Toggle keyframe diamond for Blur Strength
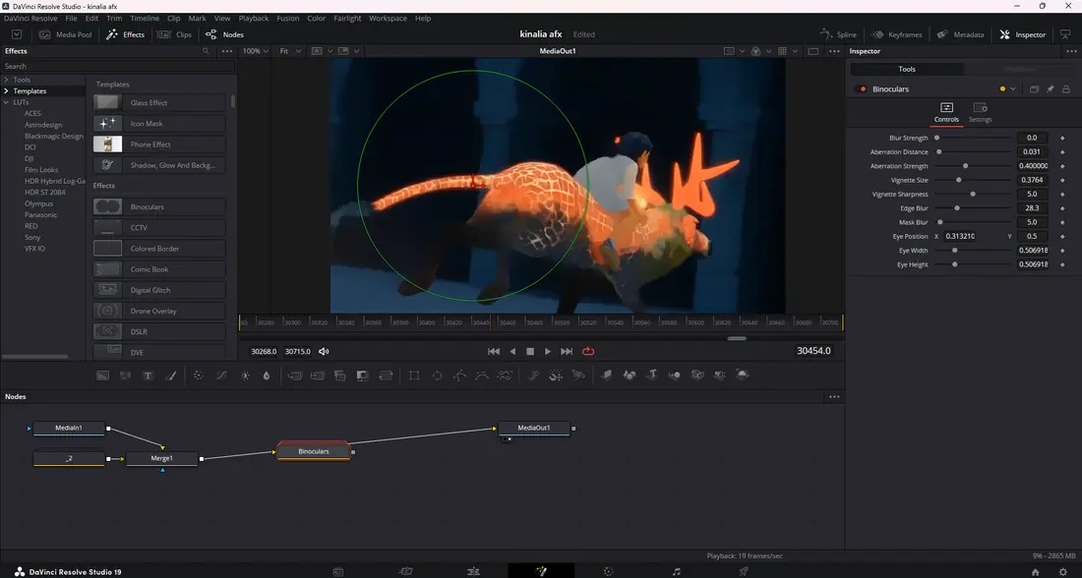1082x578 pixels. pos(1062,138)
